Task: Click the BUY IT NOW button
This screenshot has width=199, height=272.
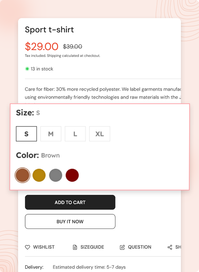Action: 70,222
